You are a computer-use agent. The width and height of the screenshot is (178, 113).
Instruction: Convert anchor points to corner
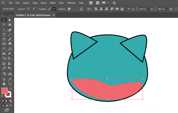28,9
